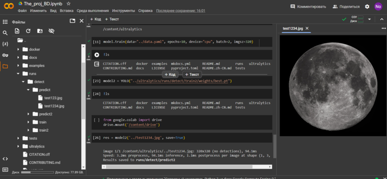Open the runtime resources dropdown arrow

point(370,19)
